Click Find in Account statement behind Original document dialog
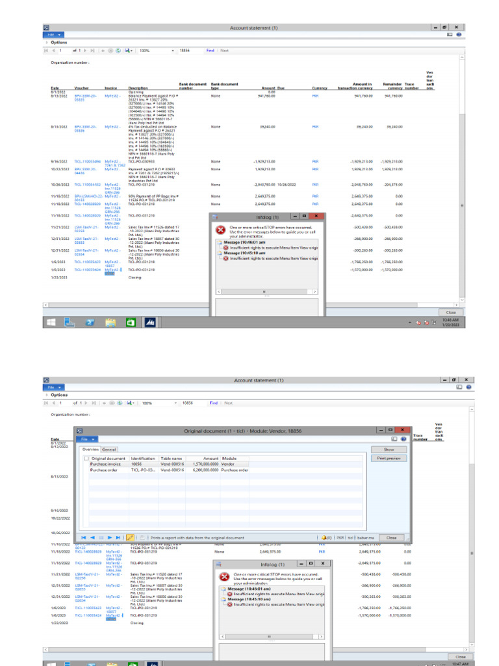 click(x=213, y=403)
